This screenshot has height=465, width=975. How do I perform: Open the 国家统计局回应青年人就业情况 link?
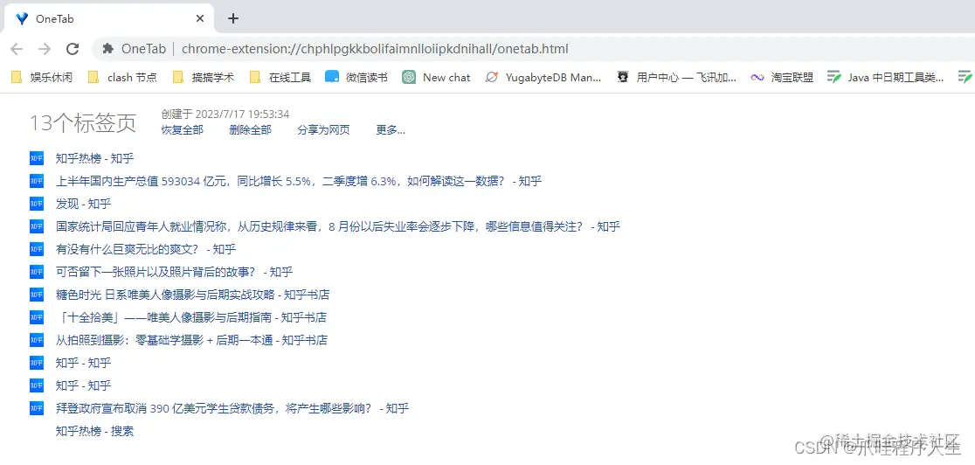pyautogui.click(x=337, y=226)
